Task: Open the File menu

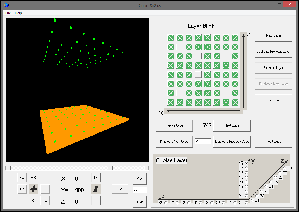Action: [8, 13]
